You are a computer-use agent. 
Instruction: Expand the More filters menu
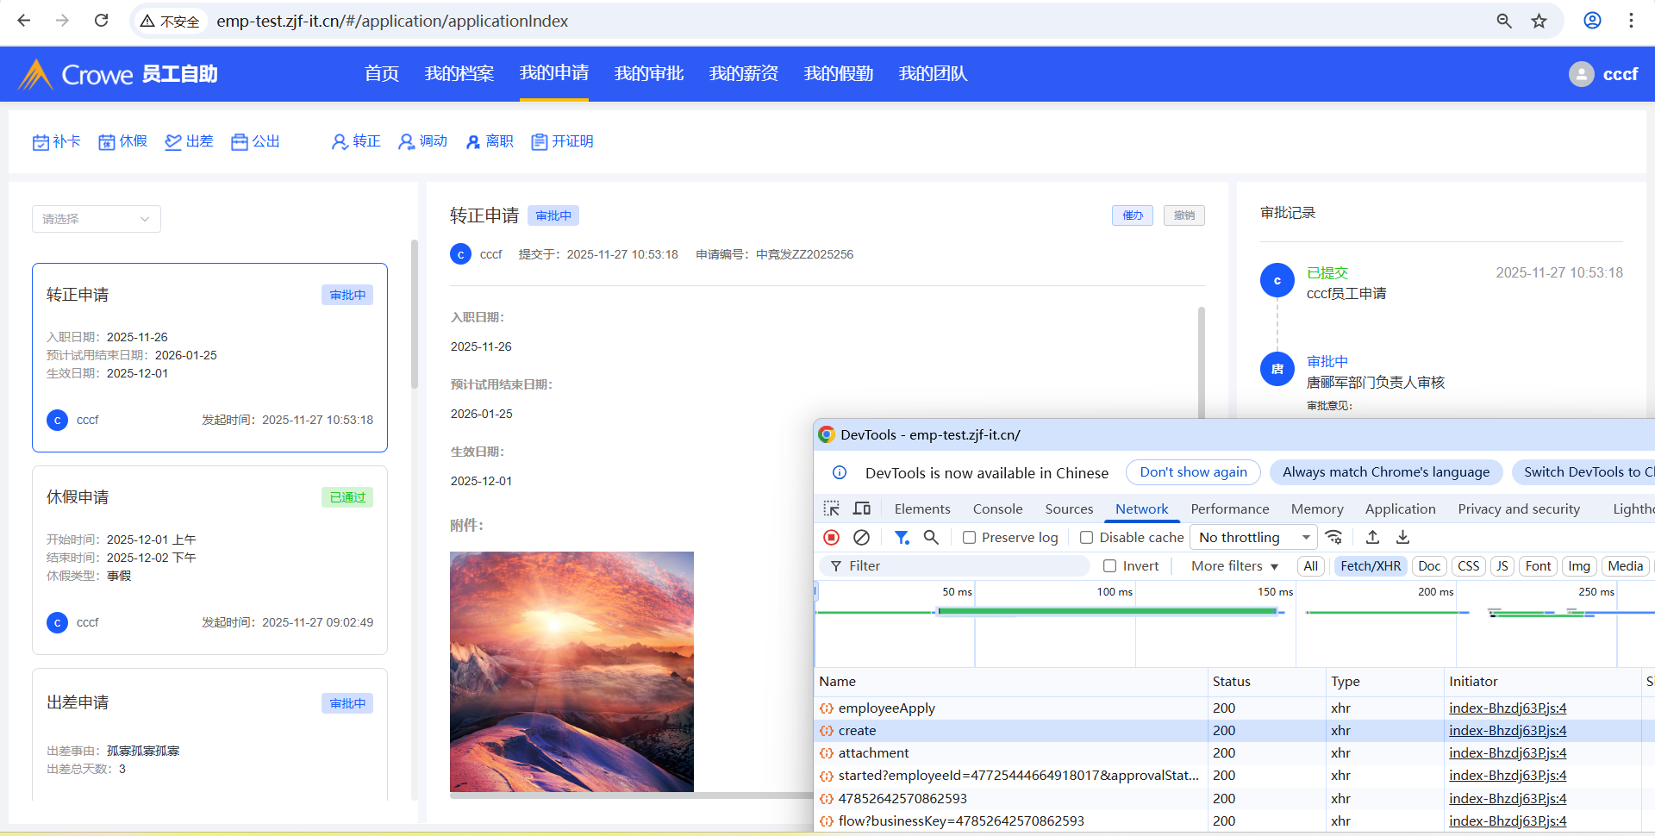point(1234,566)
